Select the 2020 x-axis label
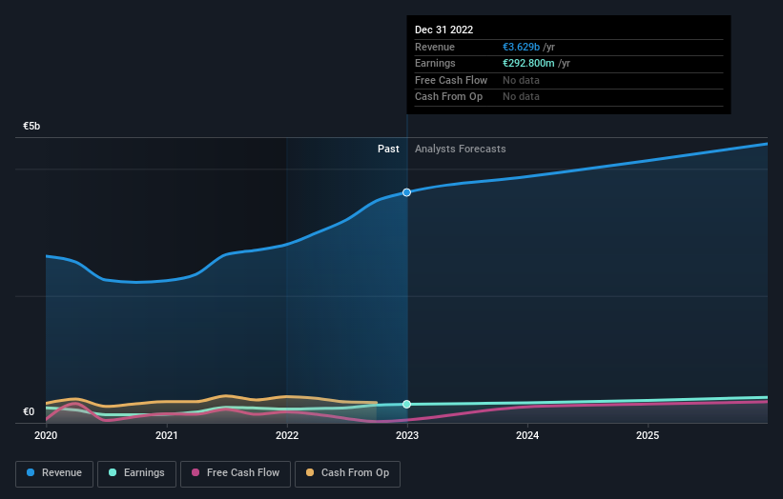Viewport: 783px width, 499px height. tap(46, 435)
